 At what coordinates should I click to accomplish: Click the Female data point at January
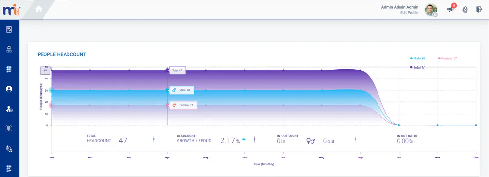coord(52,105)
